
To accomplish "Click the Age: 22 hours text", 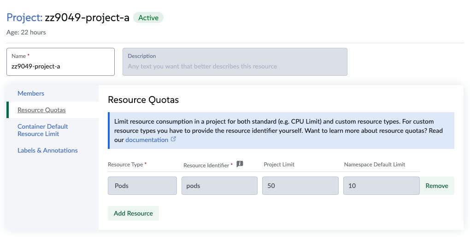I will point(26,32).
